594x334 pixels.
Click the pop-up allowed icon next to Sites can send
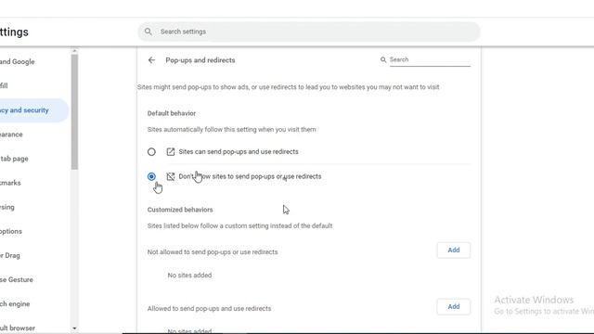(171, 152)
